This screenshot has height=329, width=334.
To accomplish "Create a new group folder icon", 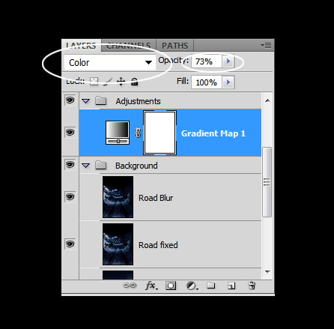I will (x=211, y=286).
